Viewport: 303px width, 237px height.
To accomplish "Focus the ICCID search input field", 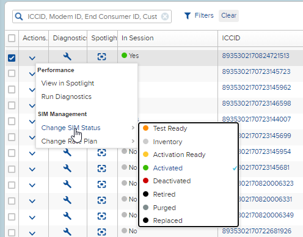I will 92,16.
